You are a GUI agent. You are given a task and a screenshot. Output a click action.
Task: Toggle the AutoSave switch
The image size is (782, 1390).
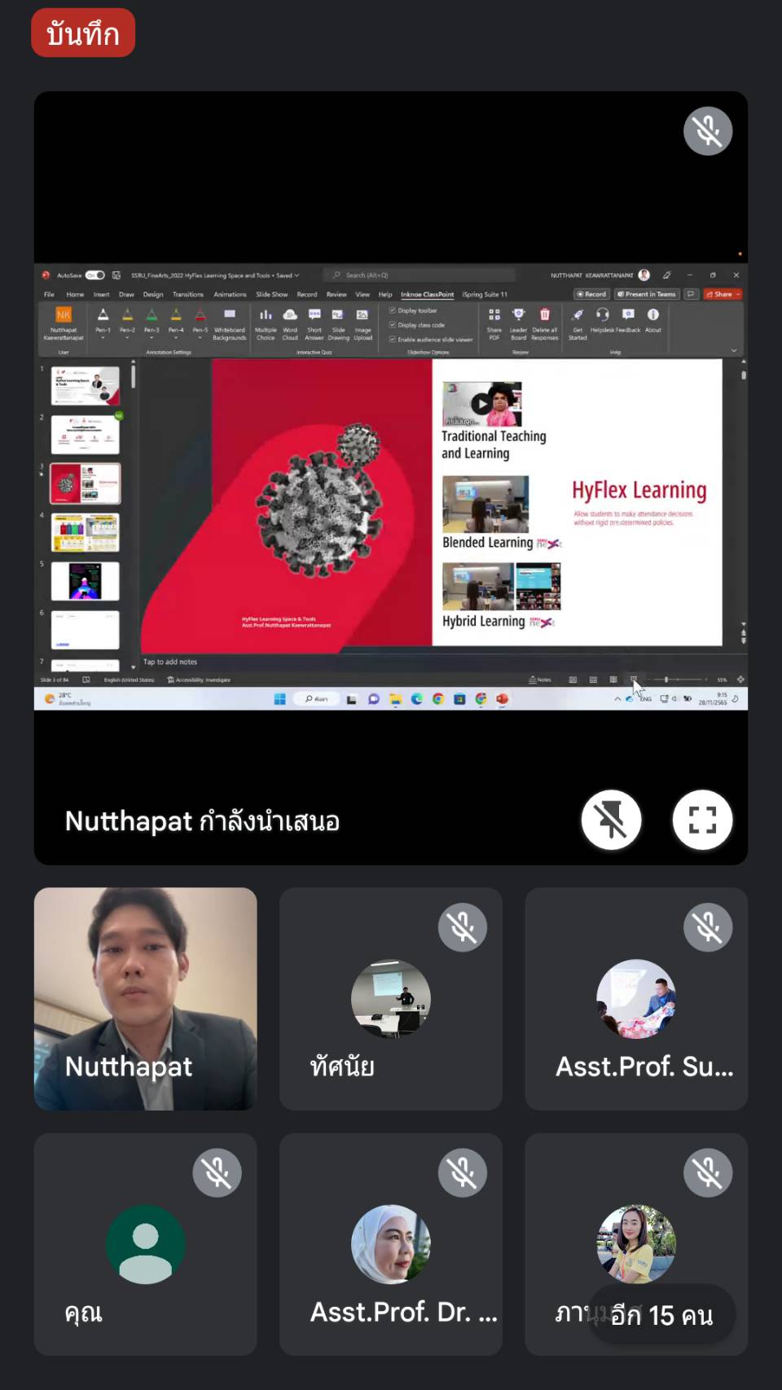pos(95,275)
